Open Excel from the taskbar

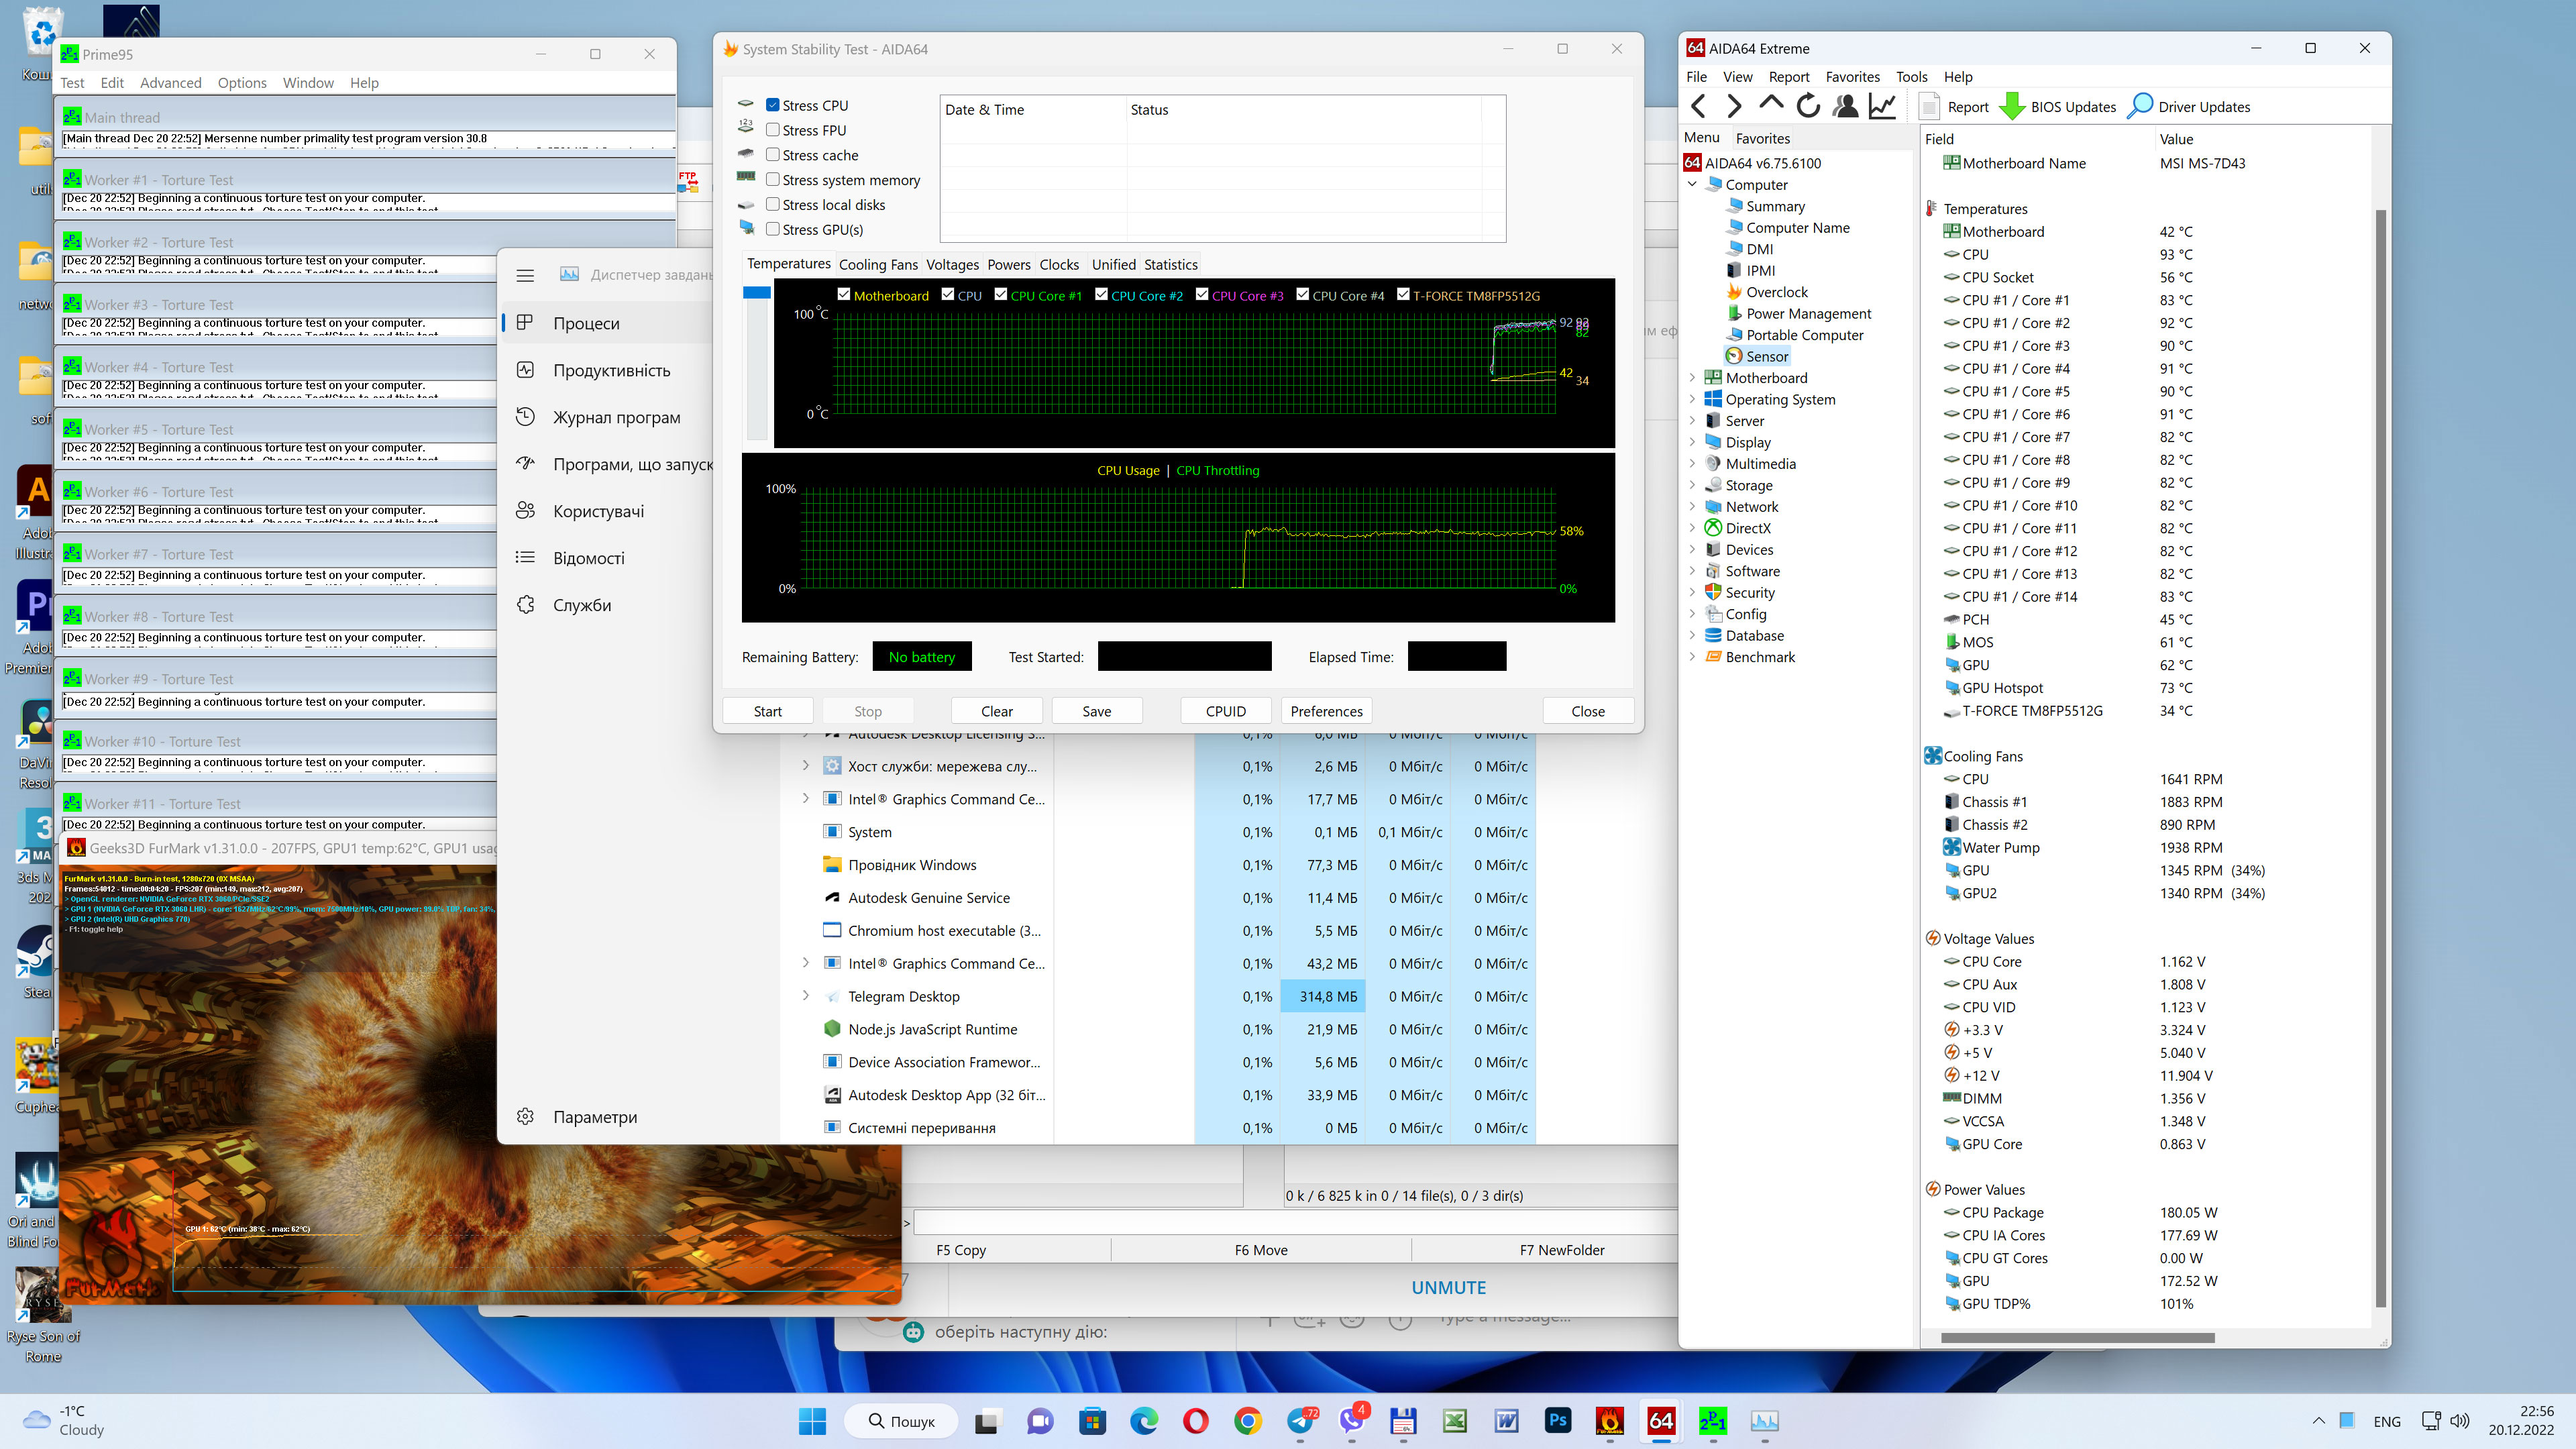1454,1421
